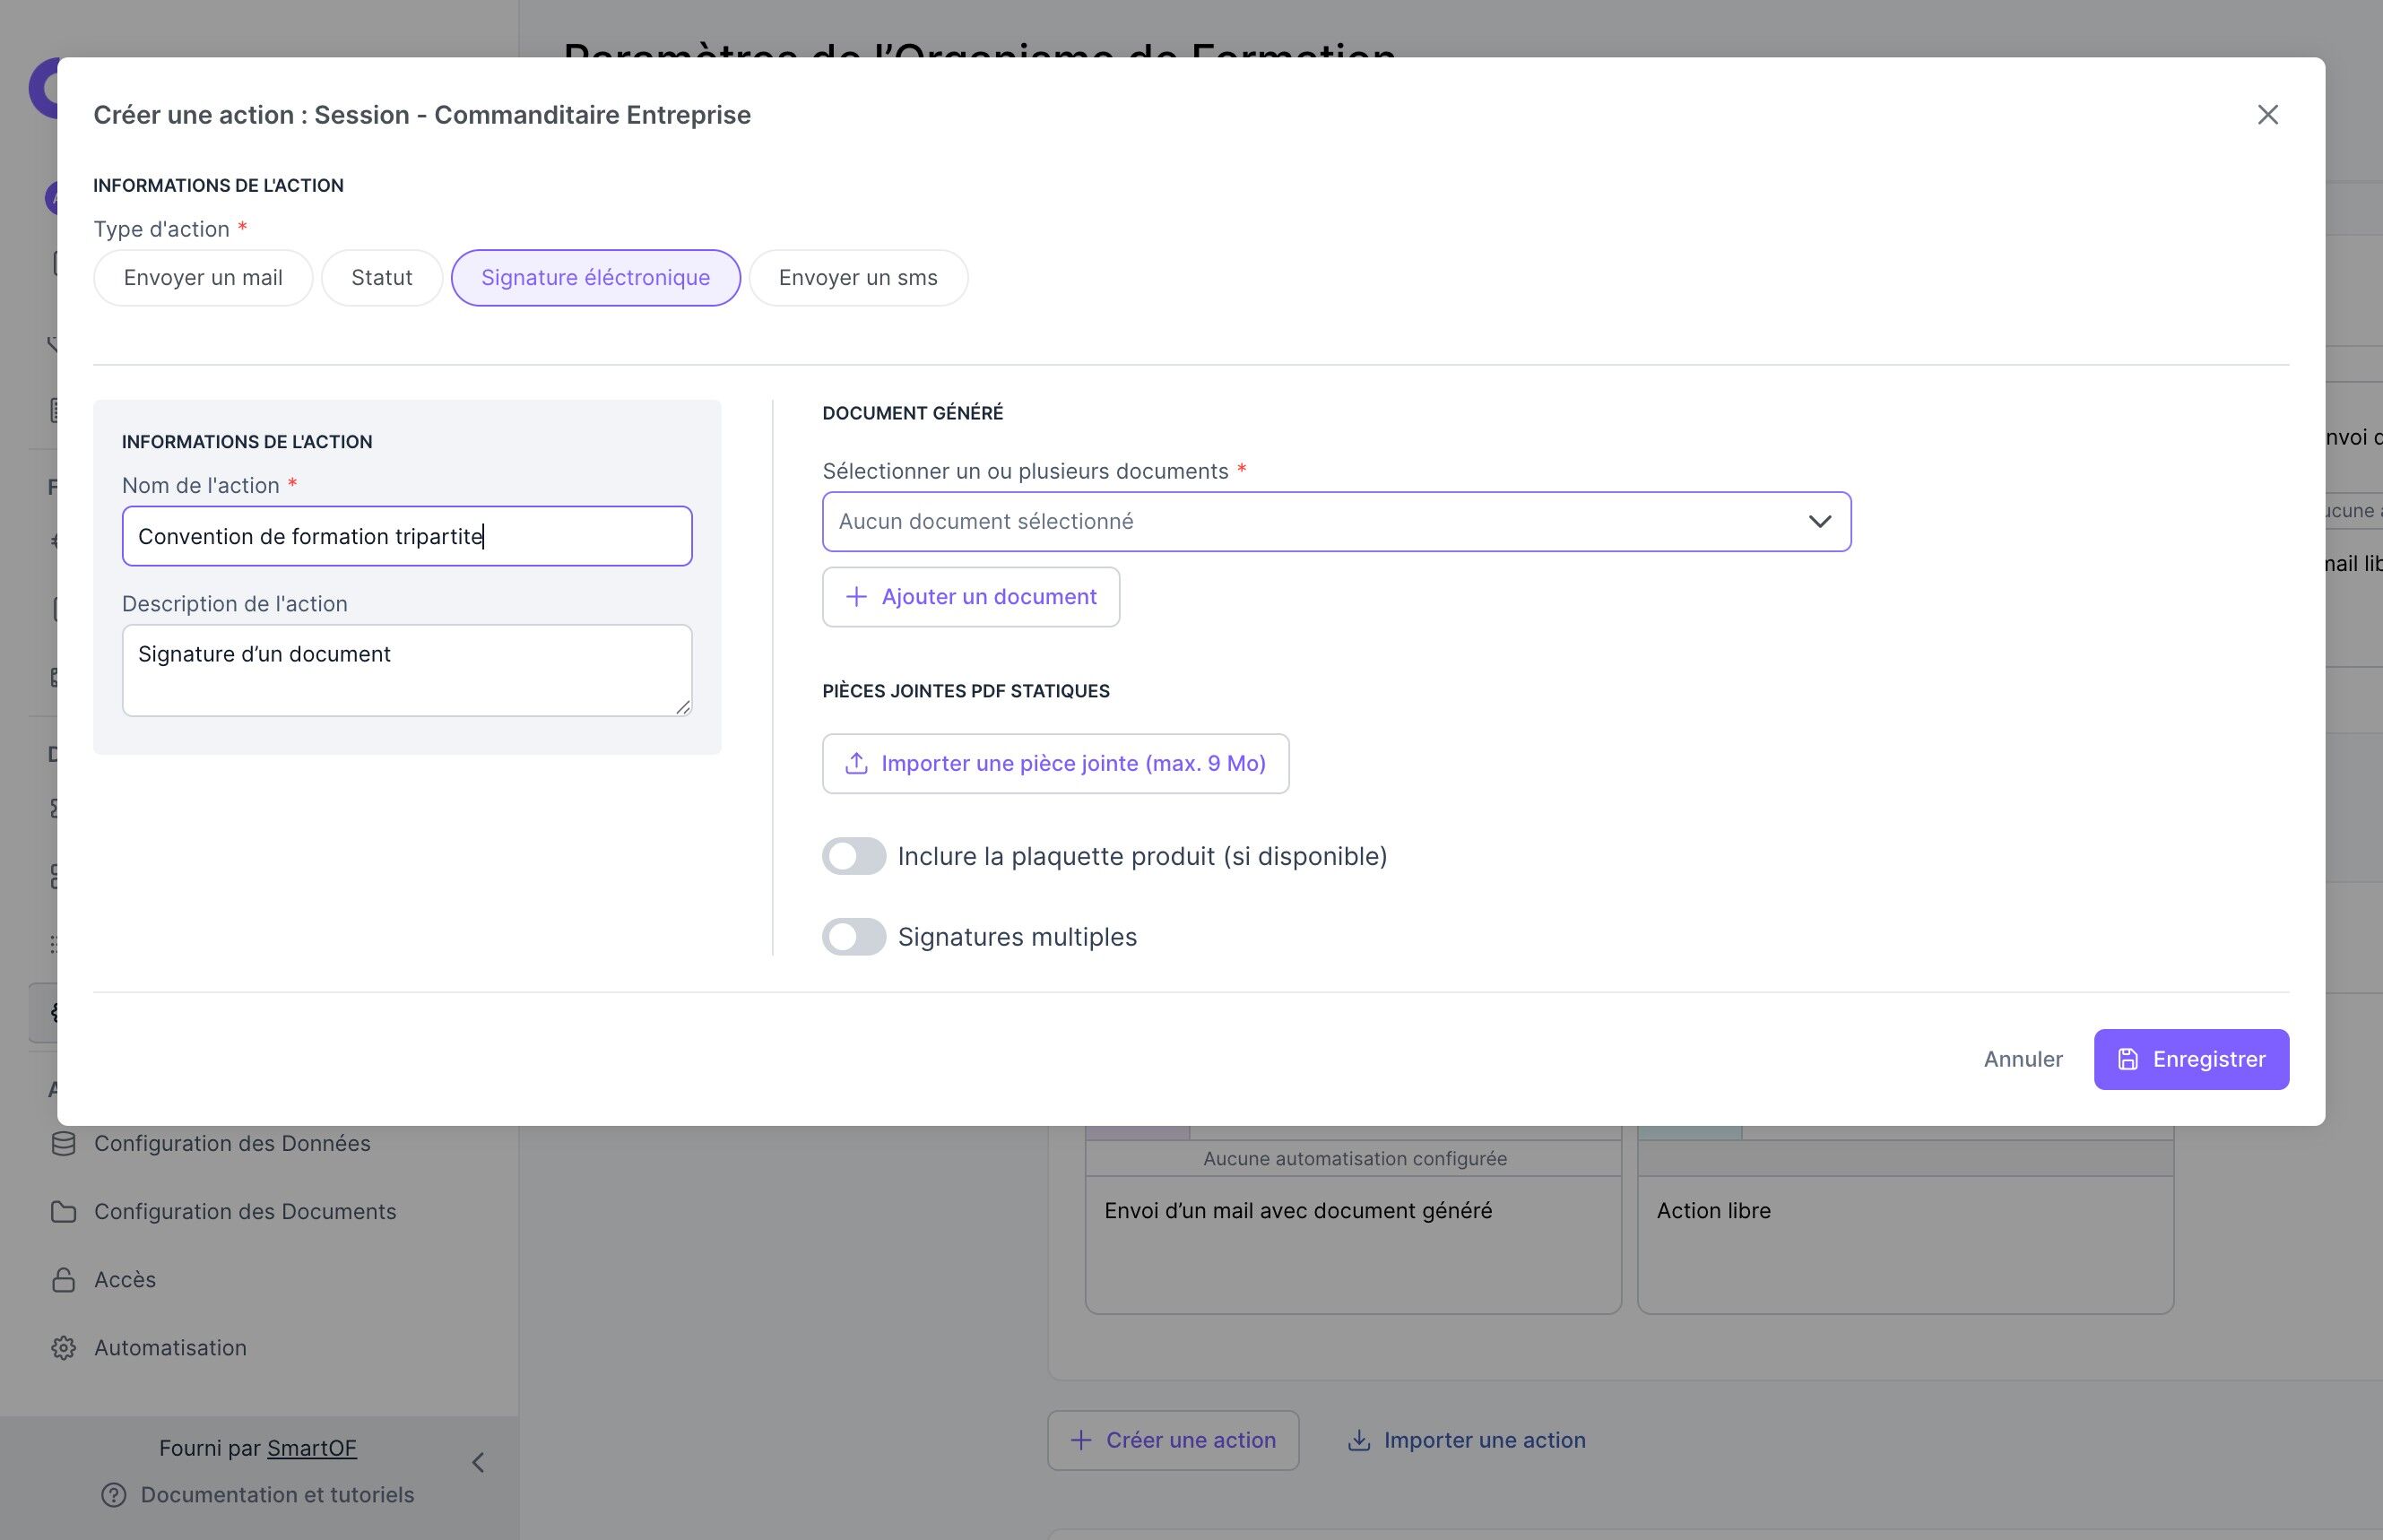
Task: Click the gear icon beside Automatisation
Action: point(63,1347)
